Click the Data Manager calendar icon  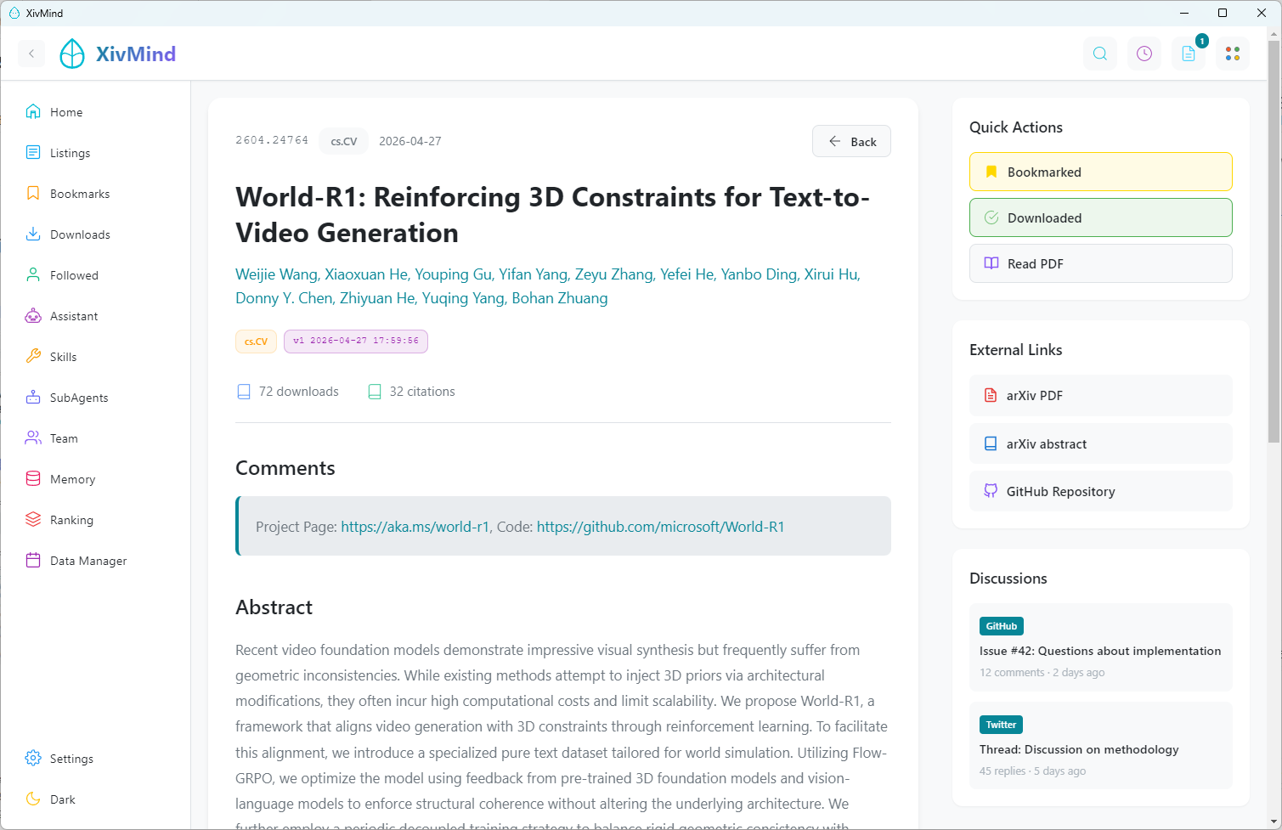pyautogui.click(x=33, y=561)
